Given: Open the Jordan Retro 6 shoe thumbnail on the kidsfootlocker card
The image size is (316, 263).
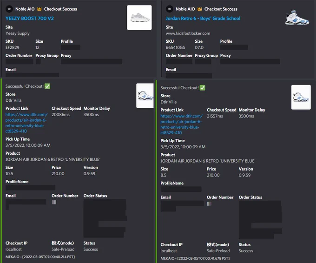Looking at the screenshot, I should click(297, 18).
